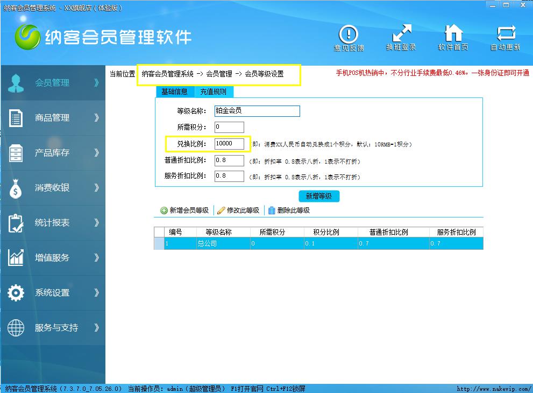This screenshot has height=393, width=533.
Task: Click the 消费收银 money bag icon
Action: tap(16, 188)
